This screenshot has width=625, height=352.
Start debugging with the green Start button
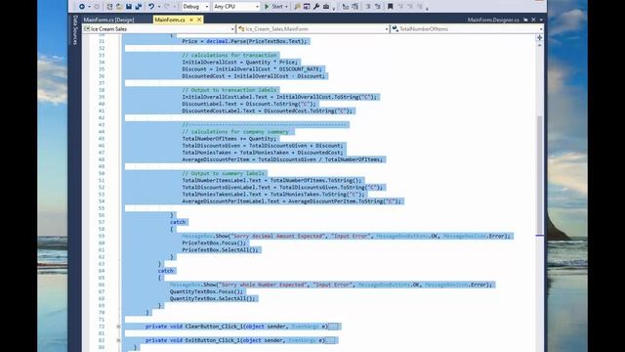273,7
